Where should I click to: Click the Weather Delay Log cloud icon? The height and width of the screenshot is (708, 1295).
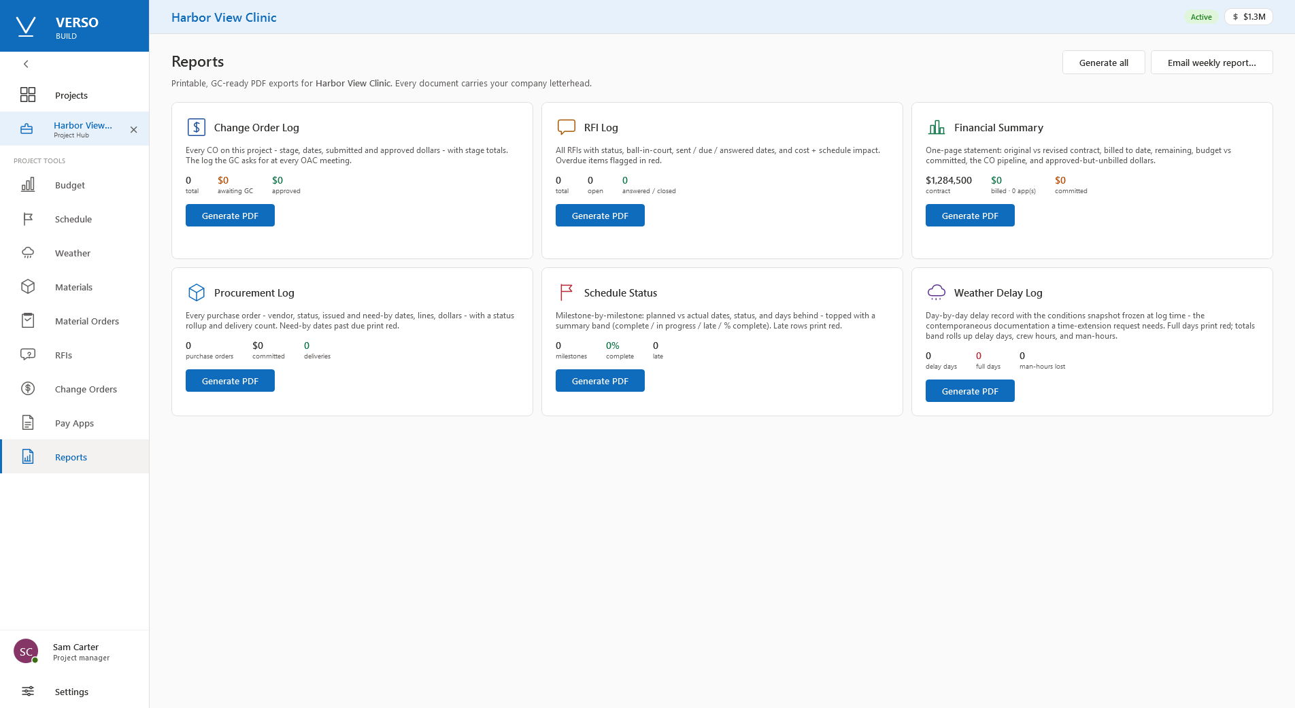937,292
